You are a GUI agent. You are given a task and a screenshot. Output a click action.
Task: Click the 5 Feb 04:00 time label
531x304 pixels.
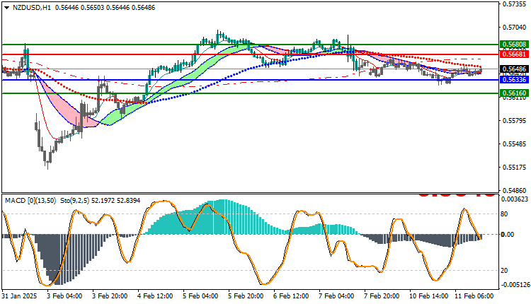(x=200, y=296)
